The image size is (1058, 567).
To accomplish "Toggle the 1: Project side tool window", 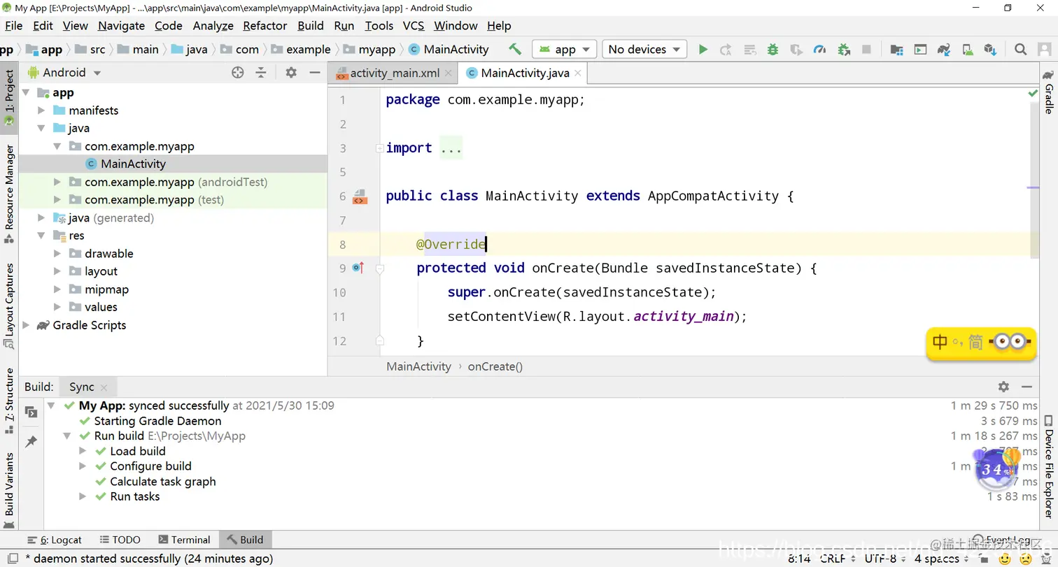I will [9, 98].
